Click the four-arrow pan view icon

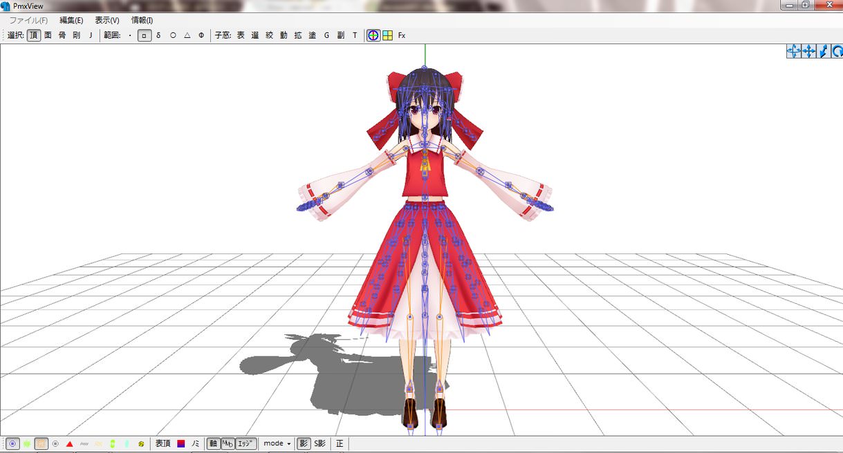click(808, 51)
